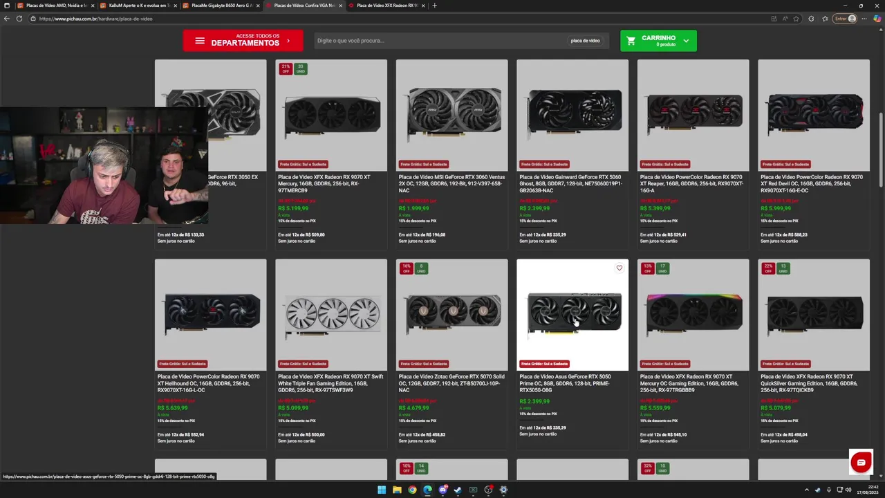The width and height of the screenshot is (885, 498).
Task: Open the chat support icon
Action: (861, 463)
